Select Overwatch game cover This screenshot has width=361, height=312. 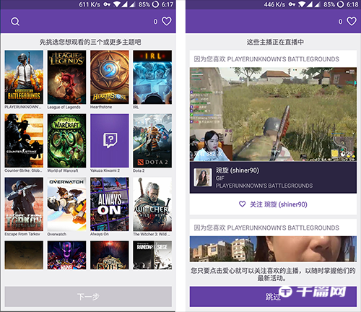66,204
